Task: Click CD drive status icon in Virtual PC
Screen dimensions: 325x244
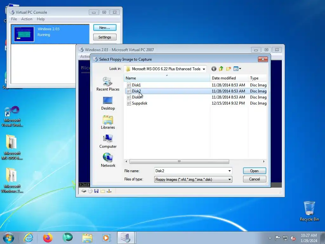Action: pyautogui.click(x=90, y=191)
